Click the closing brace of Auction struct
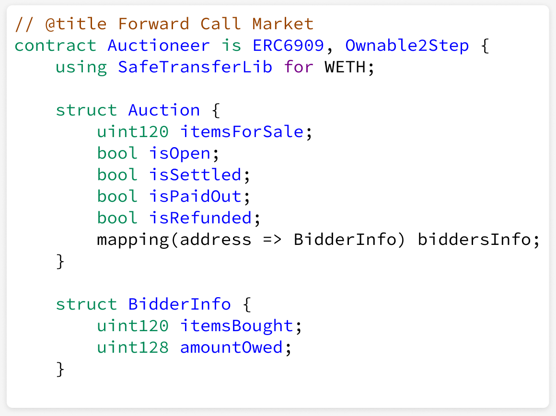Screen dimensions: 556x416 [60, 262]
